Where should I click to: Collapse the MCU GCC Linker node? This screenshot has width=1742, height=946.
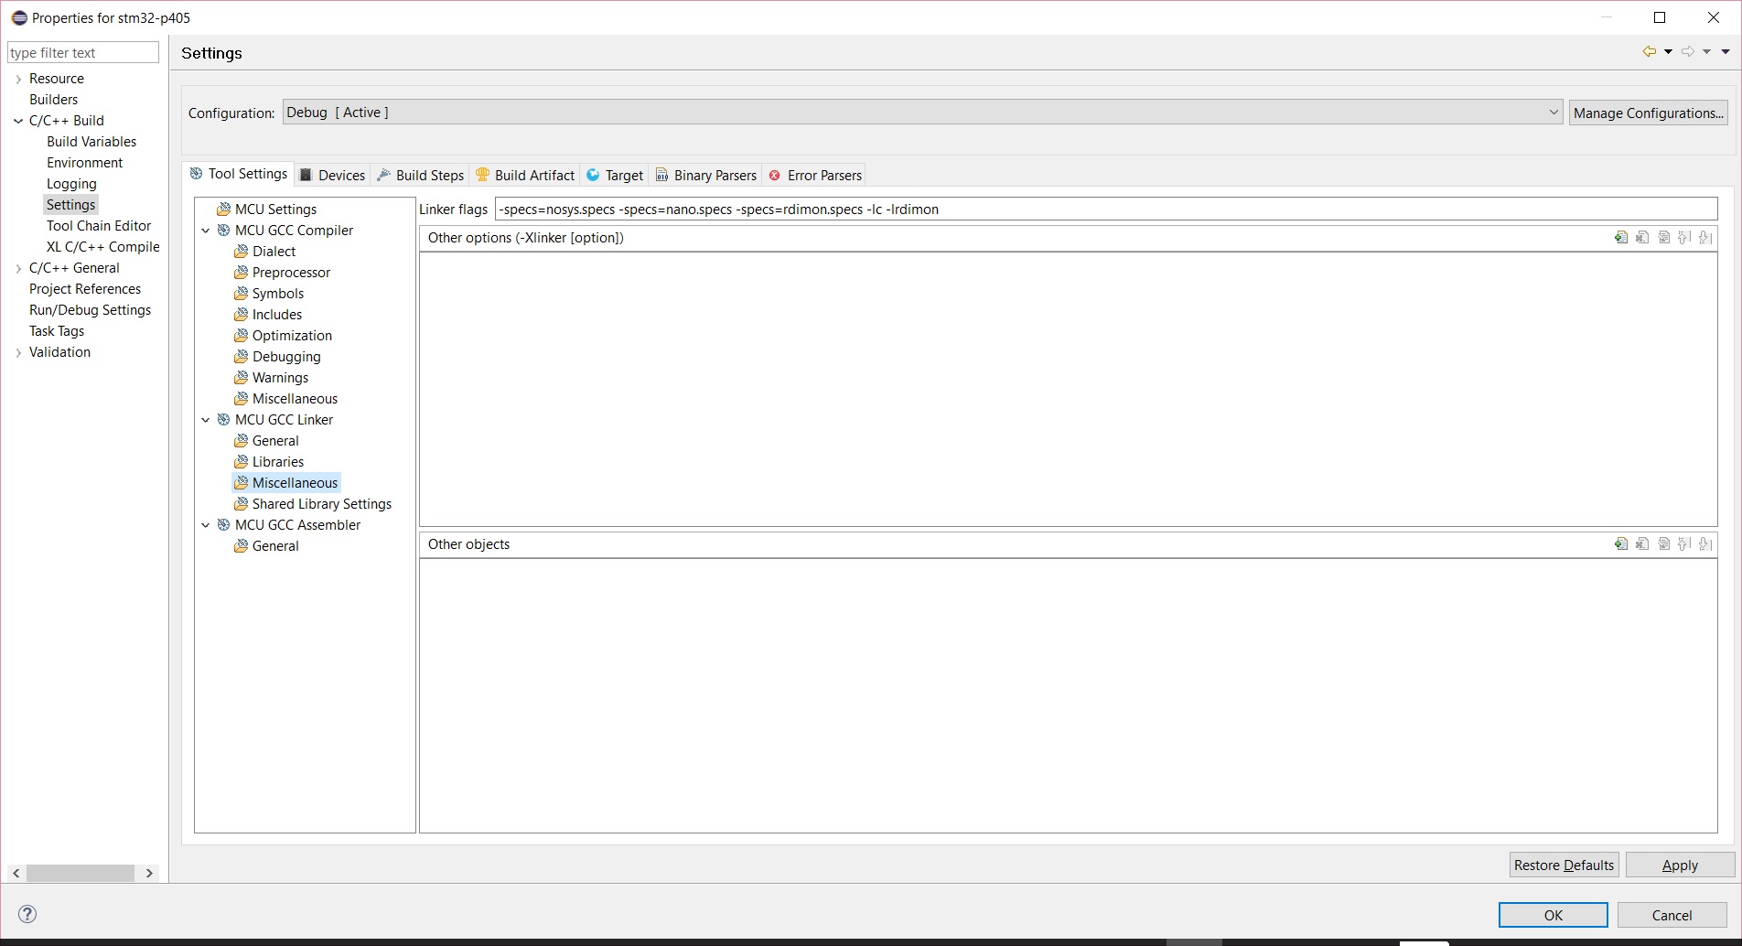(206, 420)
